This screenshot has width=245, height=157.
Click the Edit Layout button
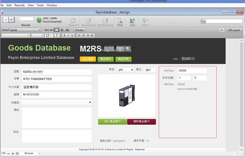point(234,30)
